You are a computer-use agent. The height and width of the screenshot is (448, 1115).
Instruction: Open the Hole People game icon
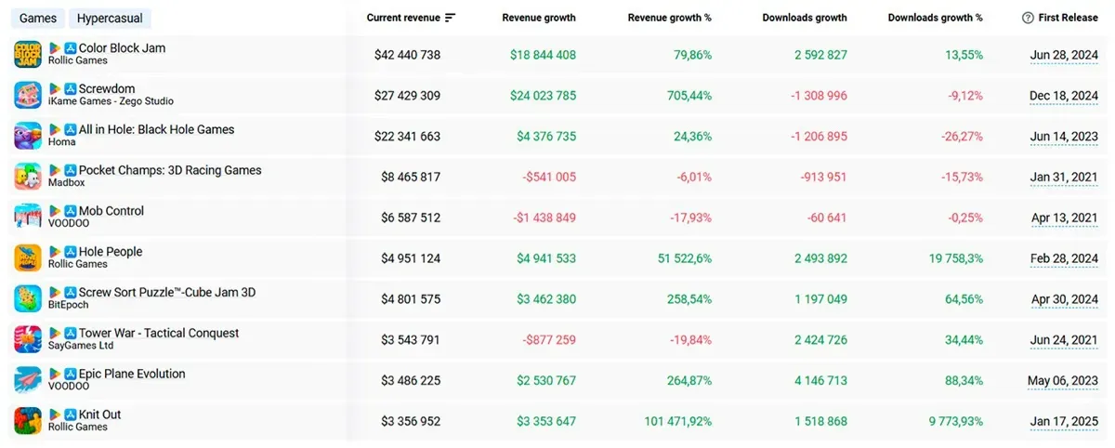(28, 257)
